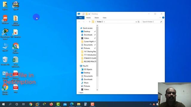Select the NSQF FORMATS folder on desktop
This screenshot has height=107, width=191.
point(16,21)
